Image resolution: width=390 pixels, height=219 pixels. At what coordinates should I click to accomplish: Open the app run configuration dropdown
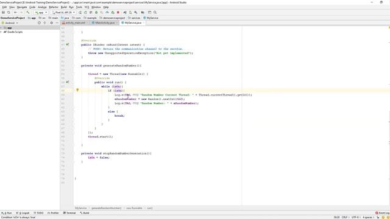click(41, 12)
